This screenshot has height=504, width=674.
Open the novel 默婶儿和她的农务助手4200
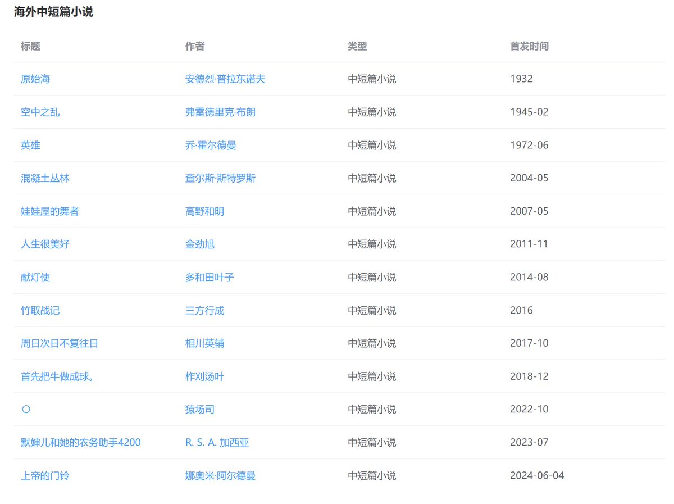coord(81,442)
